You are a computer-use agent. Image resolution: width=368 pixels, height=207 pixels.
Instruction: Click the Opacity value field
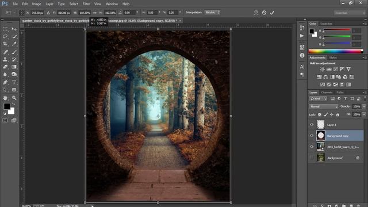tap(356, 106)
